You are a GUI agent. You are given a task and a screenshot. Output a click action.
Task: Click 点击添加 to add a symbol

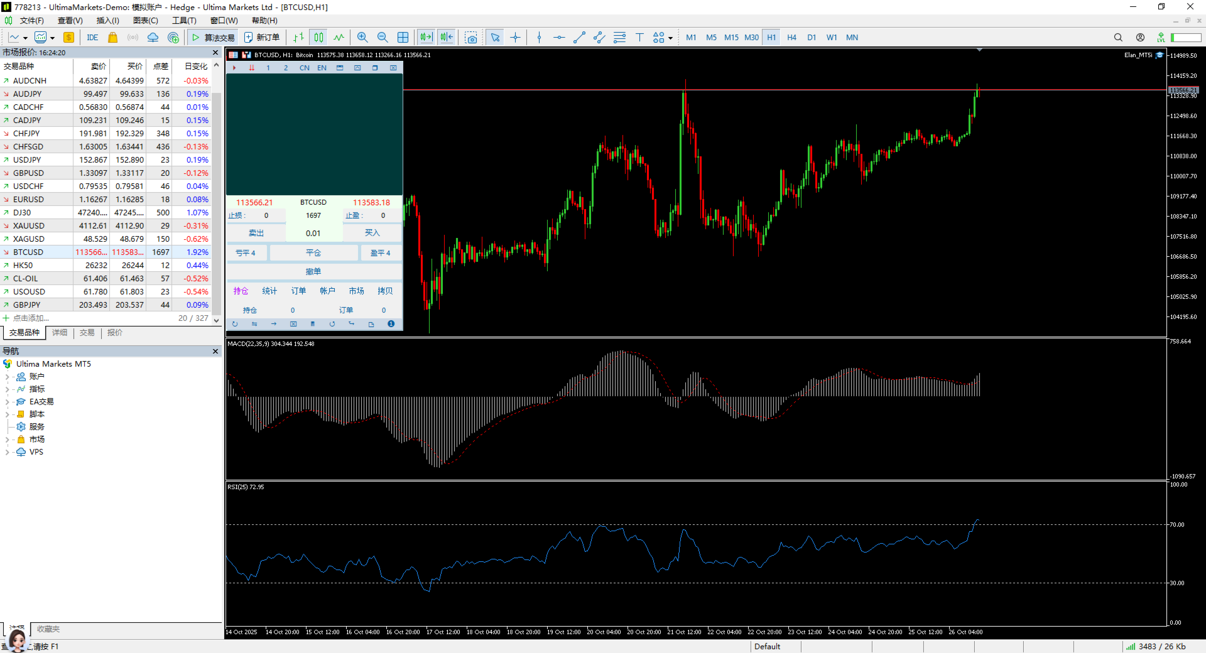click(x=31, y=318)
